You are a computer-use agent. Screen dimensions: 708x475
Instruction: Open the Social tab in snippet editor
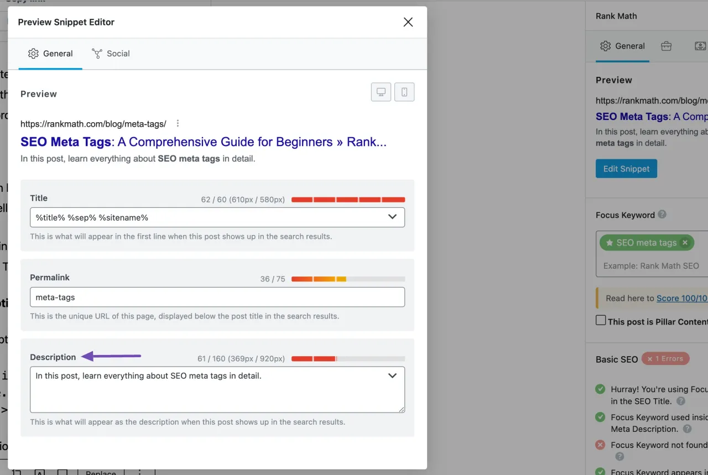111,54
